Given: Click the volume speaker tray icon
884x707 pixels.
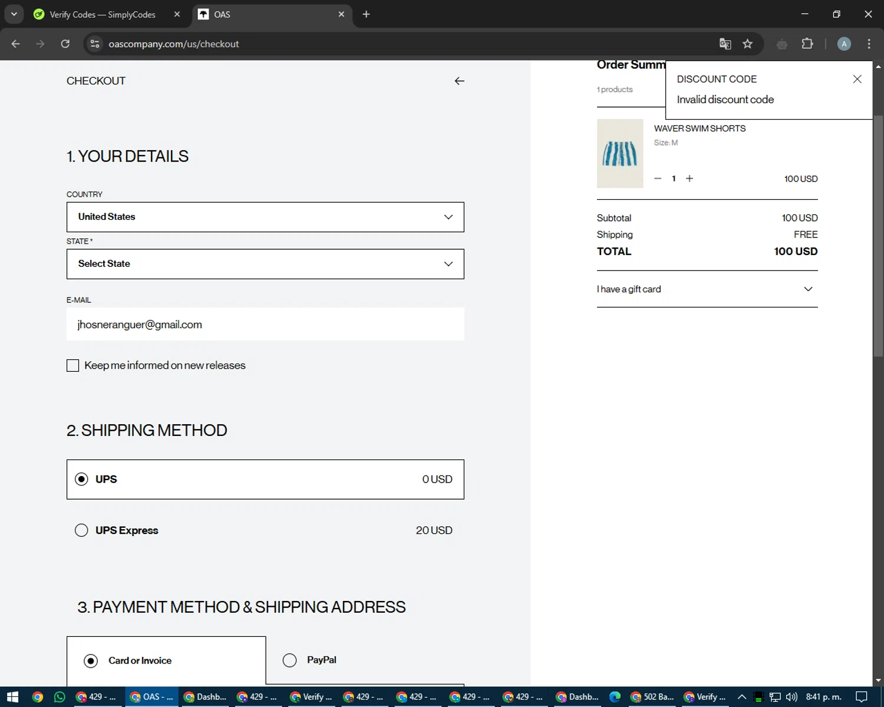Looking at the screenshot, I should coord(791,697).
